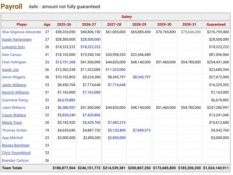Open Aaron Wiggins player page

[14, 77]
